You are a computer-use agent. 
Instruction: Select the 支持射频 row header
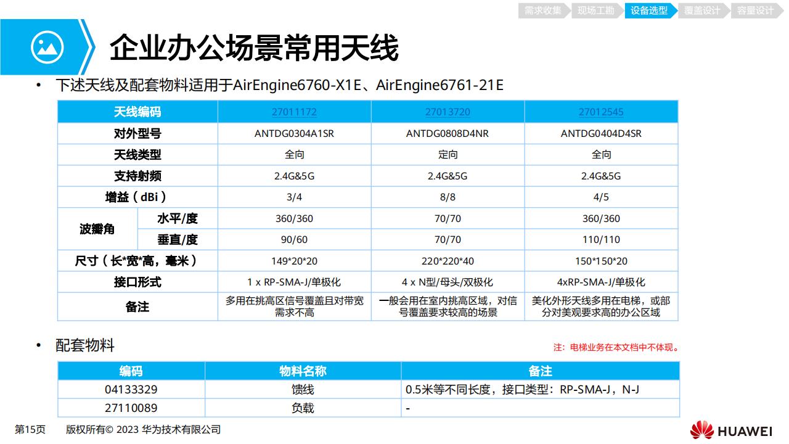tap(137, 176)
